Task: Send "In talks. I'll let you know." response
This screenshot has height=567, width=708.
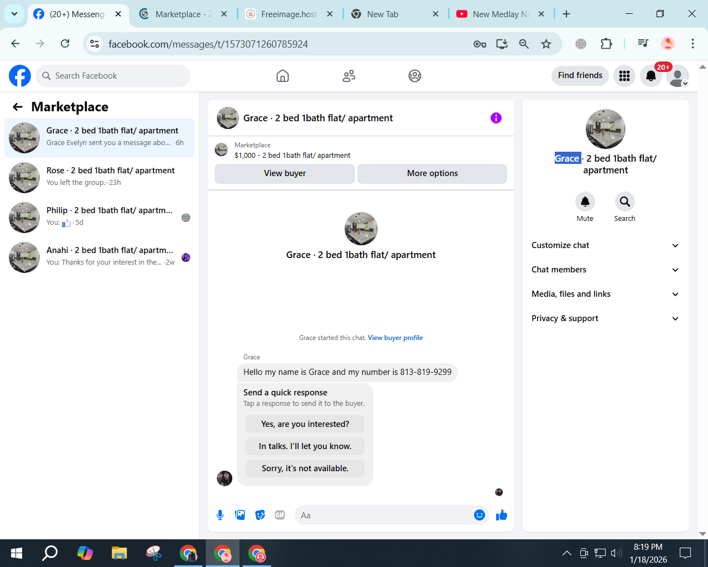Action: (x=305, y=446)
